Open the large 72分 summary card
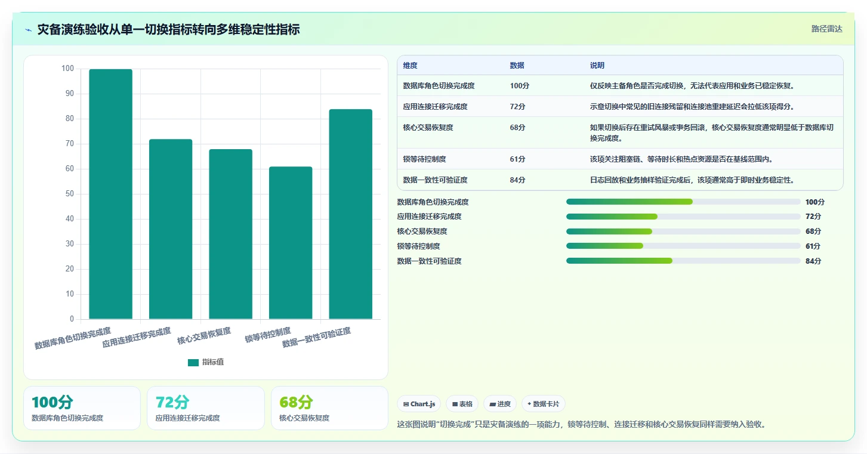Viewport: 867px width, 454px height. tap(206, 408)
